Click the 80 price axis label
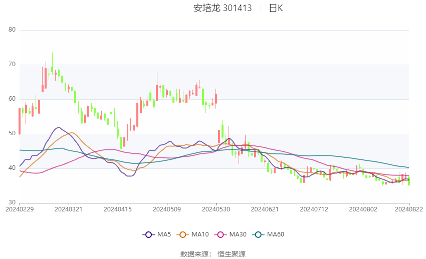Viewport: 426px width, 259px height. [x=12, y=30]
